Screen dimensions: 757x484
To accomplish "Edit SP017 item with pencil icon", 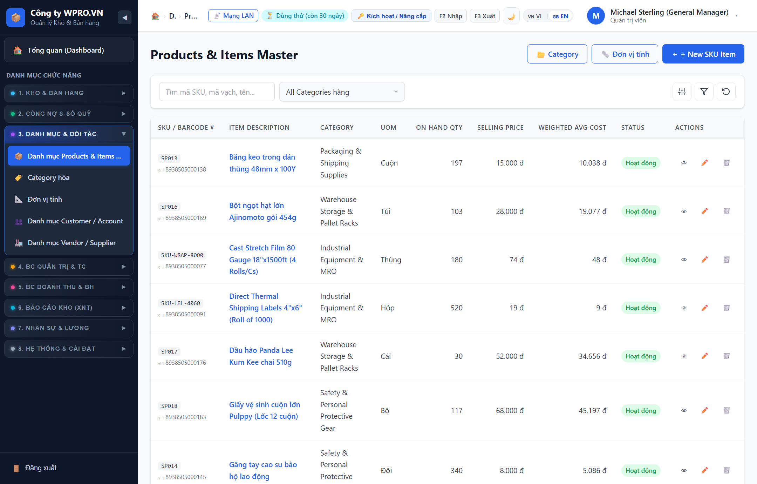I will point(704,356).
